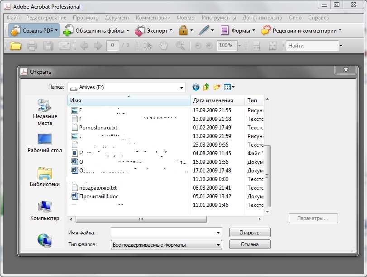Click the next page arrow icon

(x=98, y=45)
